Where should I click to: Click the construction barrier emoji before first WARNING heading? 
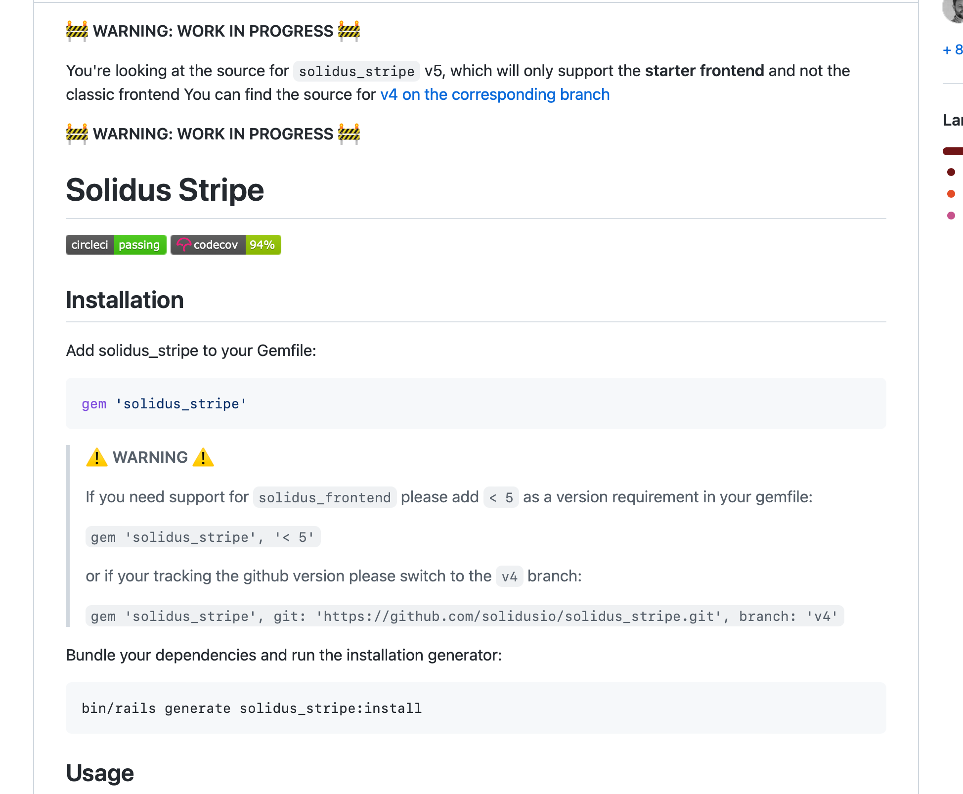(x=77, y=31)
